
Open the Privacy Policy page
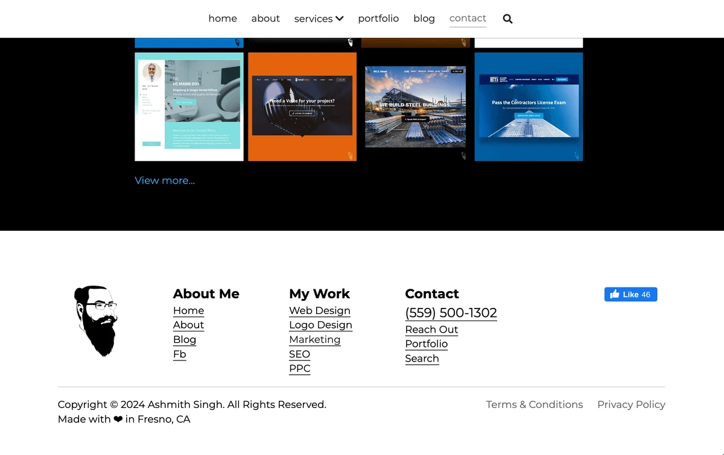coord(631,404)
